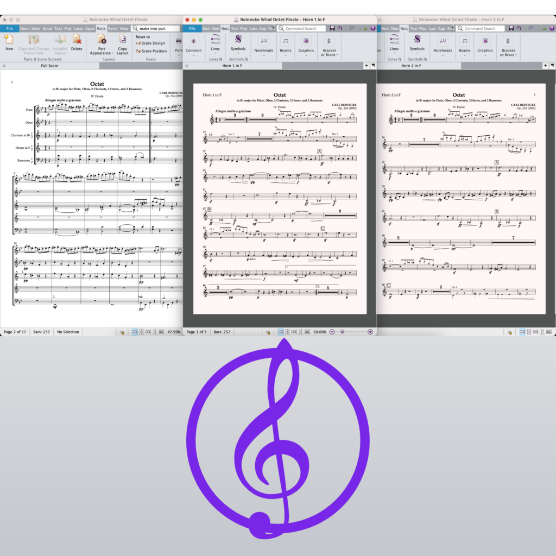This screenshot has width=556, height=556.
Task: Launch Symbols group dialog in Horn 1 window
Action: [x=246, y=59]
